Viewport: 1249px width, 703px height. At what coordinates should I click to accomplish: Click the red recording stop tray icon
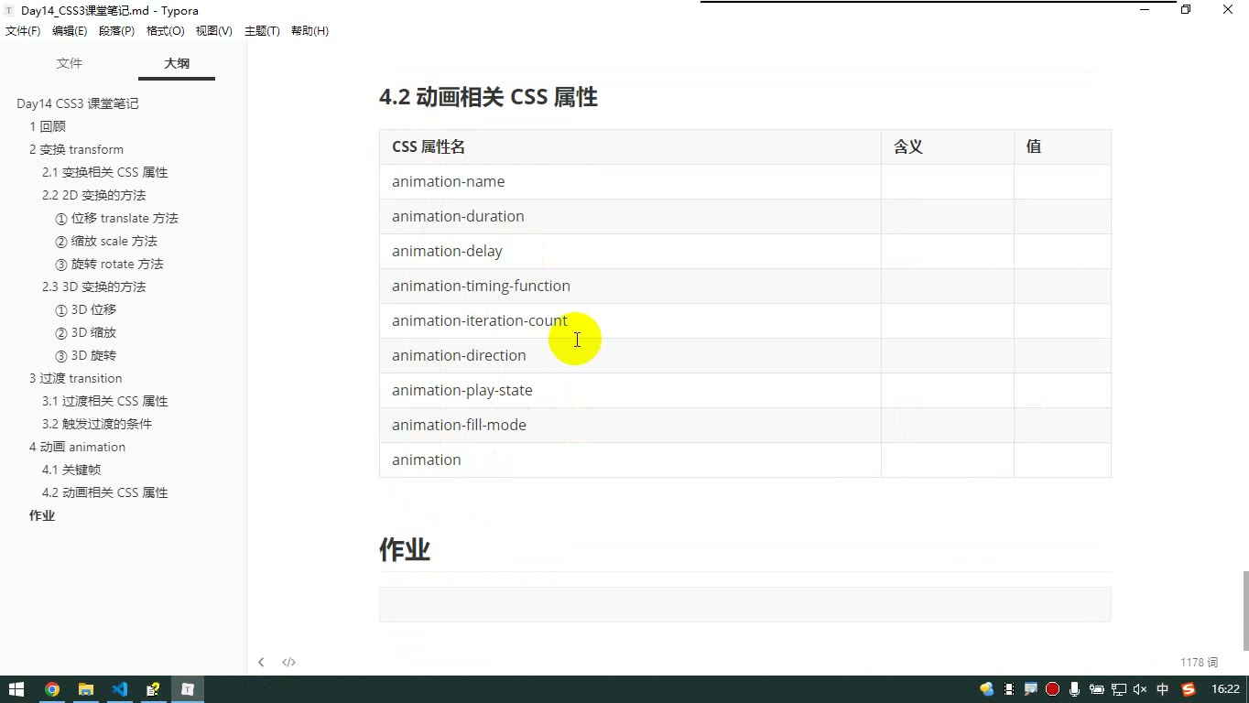tap(1053, 689)
